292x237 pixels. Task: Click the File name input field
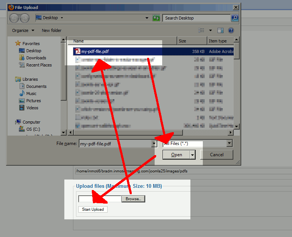pos(116,144)
